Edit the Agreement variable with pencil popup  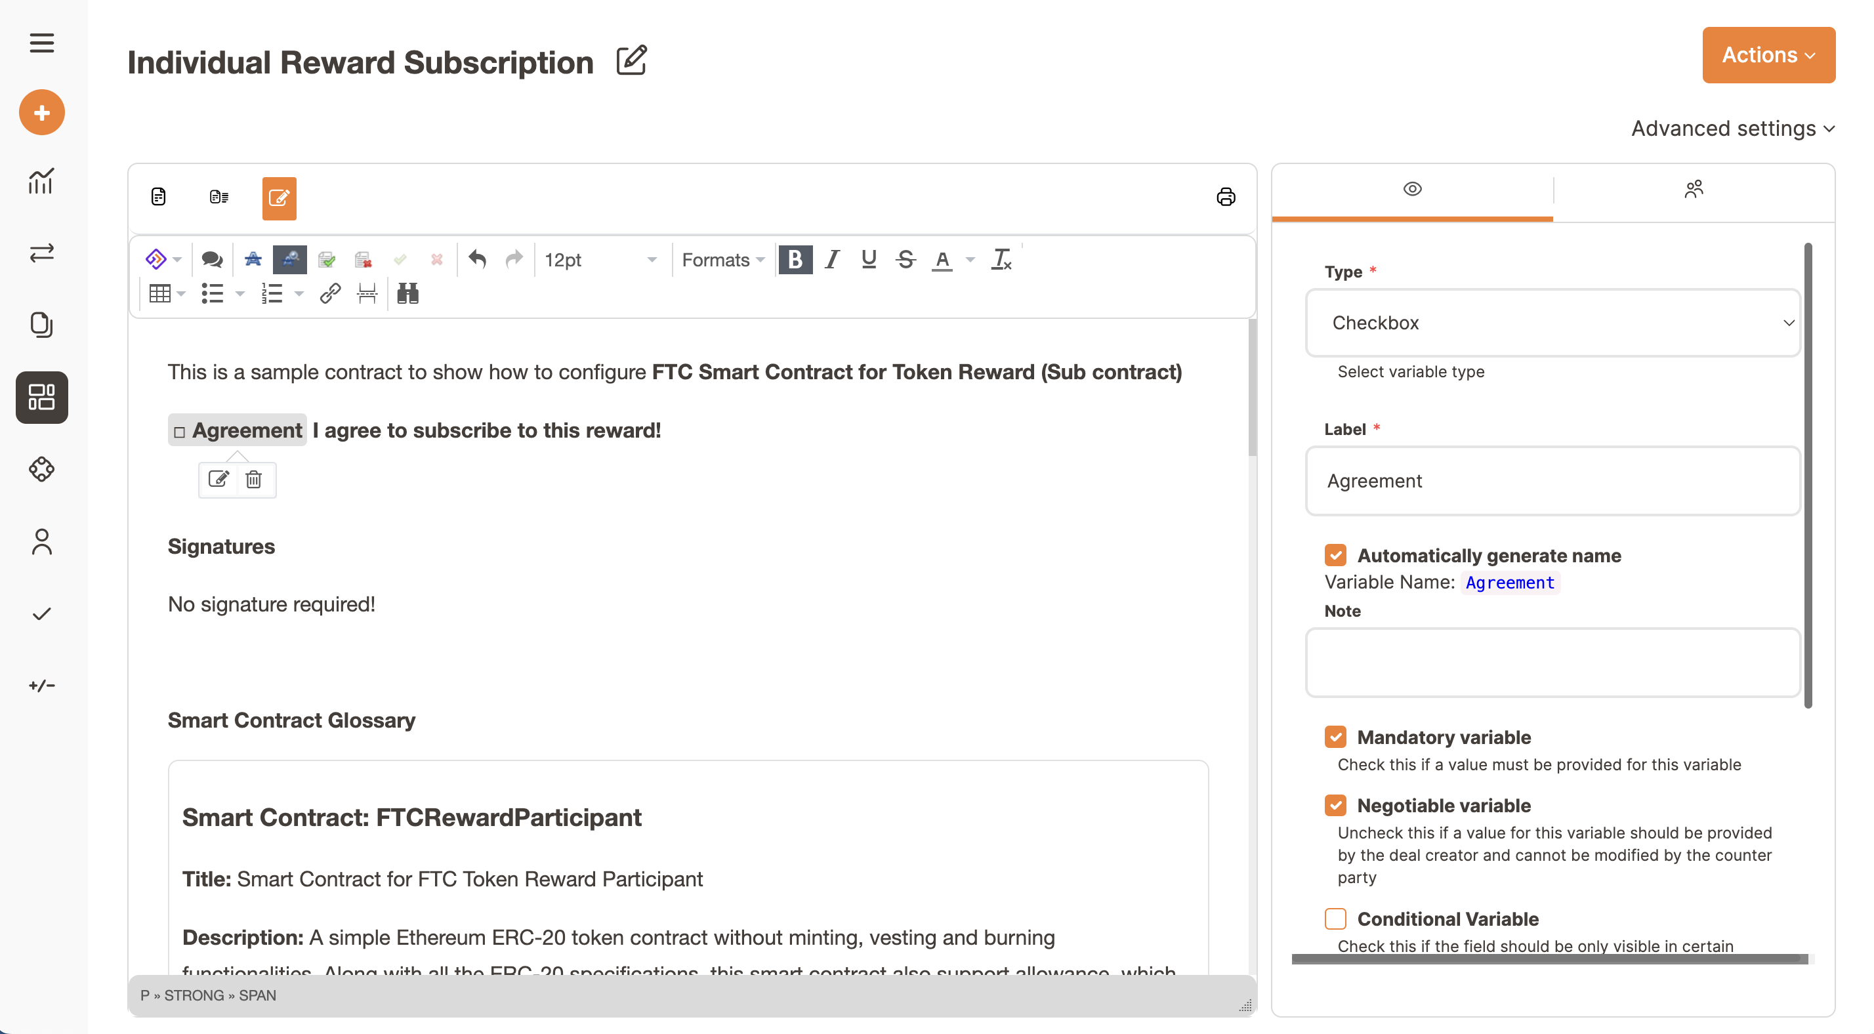pos(219,479)
